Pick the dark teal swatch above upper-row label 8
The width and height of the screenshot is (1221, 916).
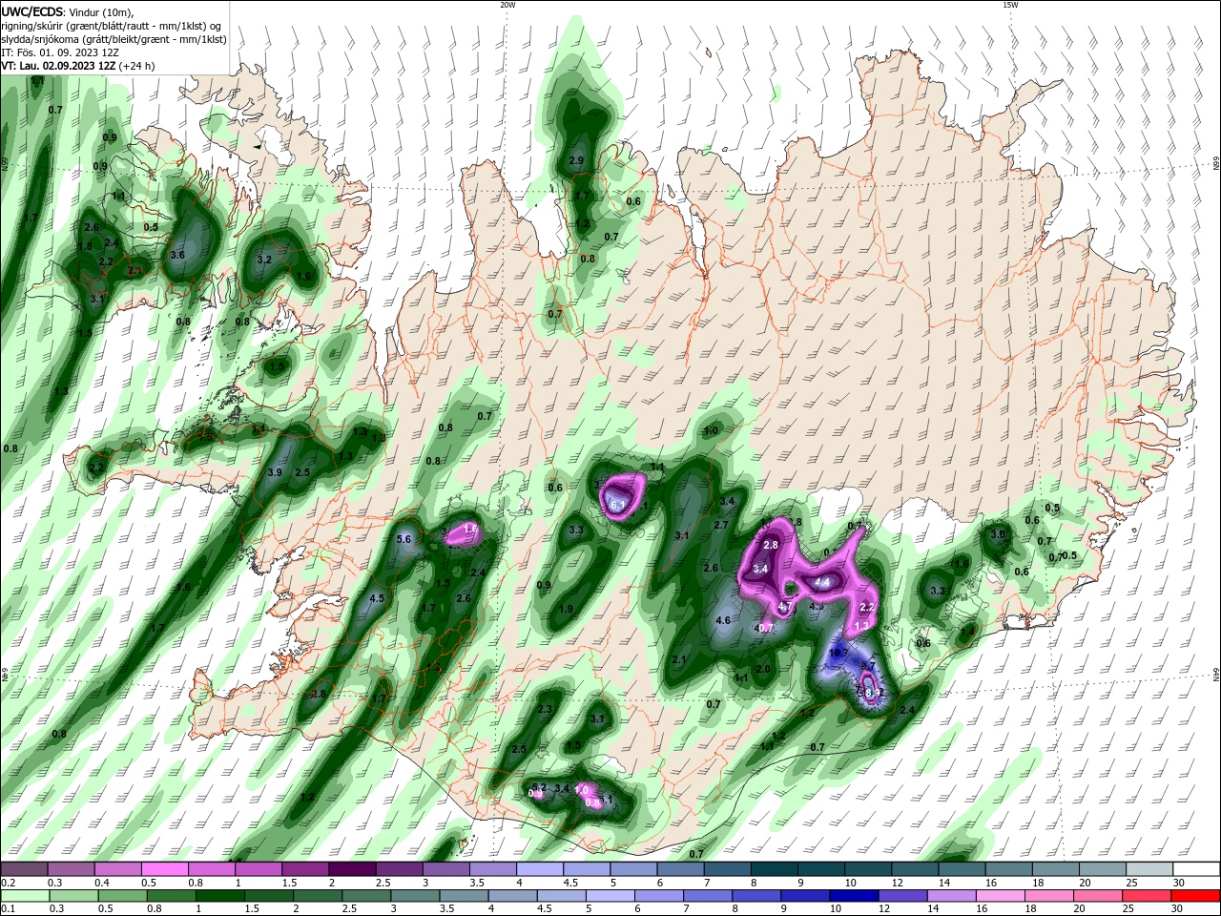[x=774, y=869]
